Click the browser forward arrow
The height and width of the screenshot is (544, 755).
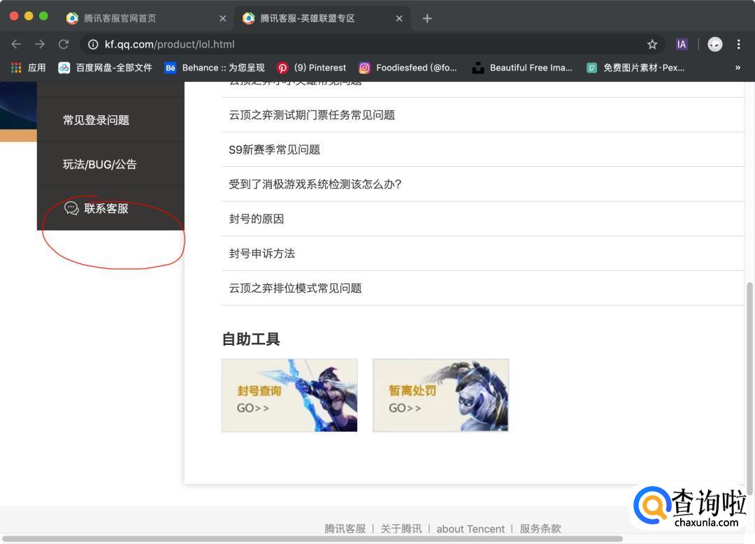[x=40, y=44]
